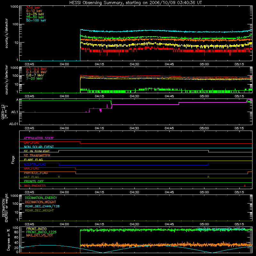Click the PARTICLE_FLAG step up near 05:18
Image resolution: width=256 pixels, height=256 pixels.
click(x=248, y=173)
